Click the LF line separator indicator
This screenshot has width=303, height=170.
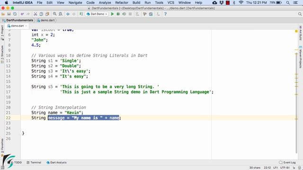pos(276,168)
